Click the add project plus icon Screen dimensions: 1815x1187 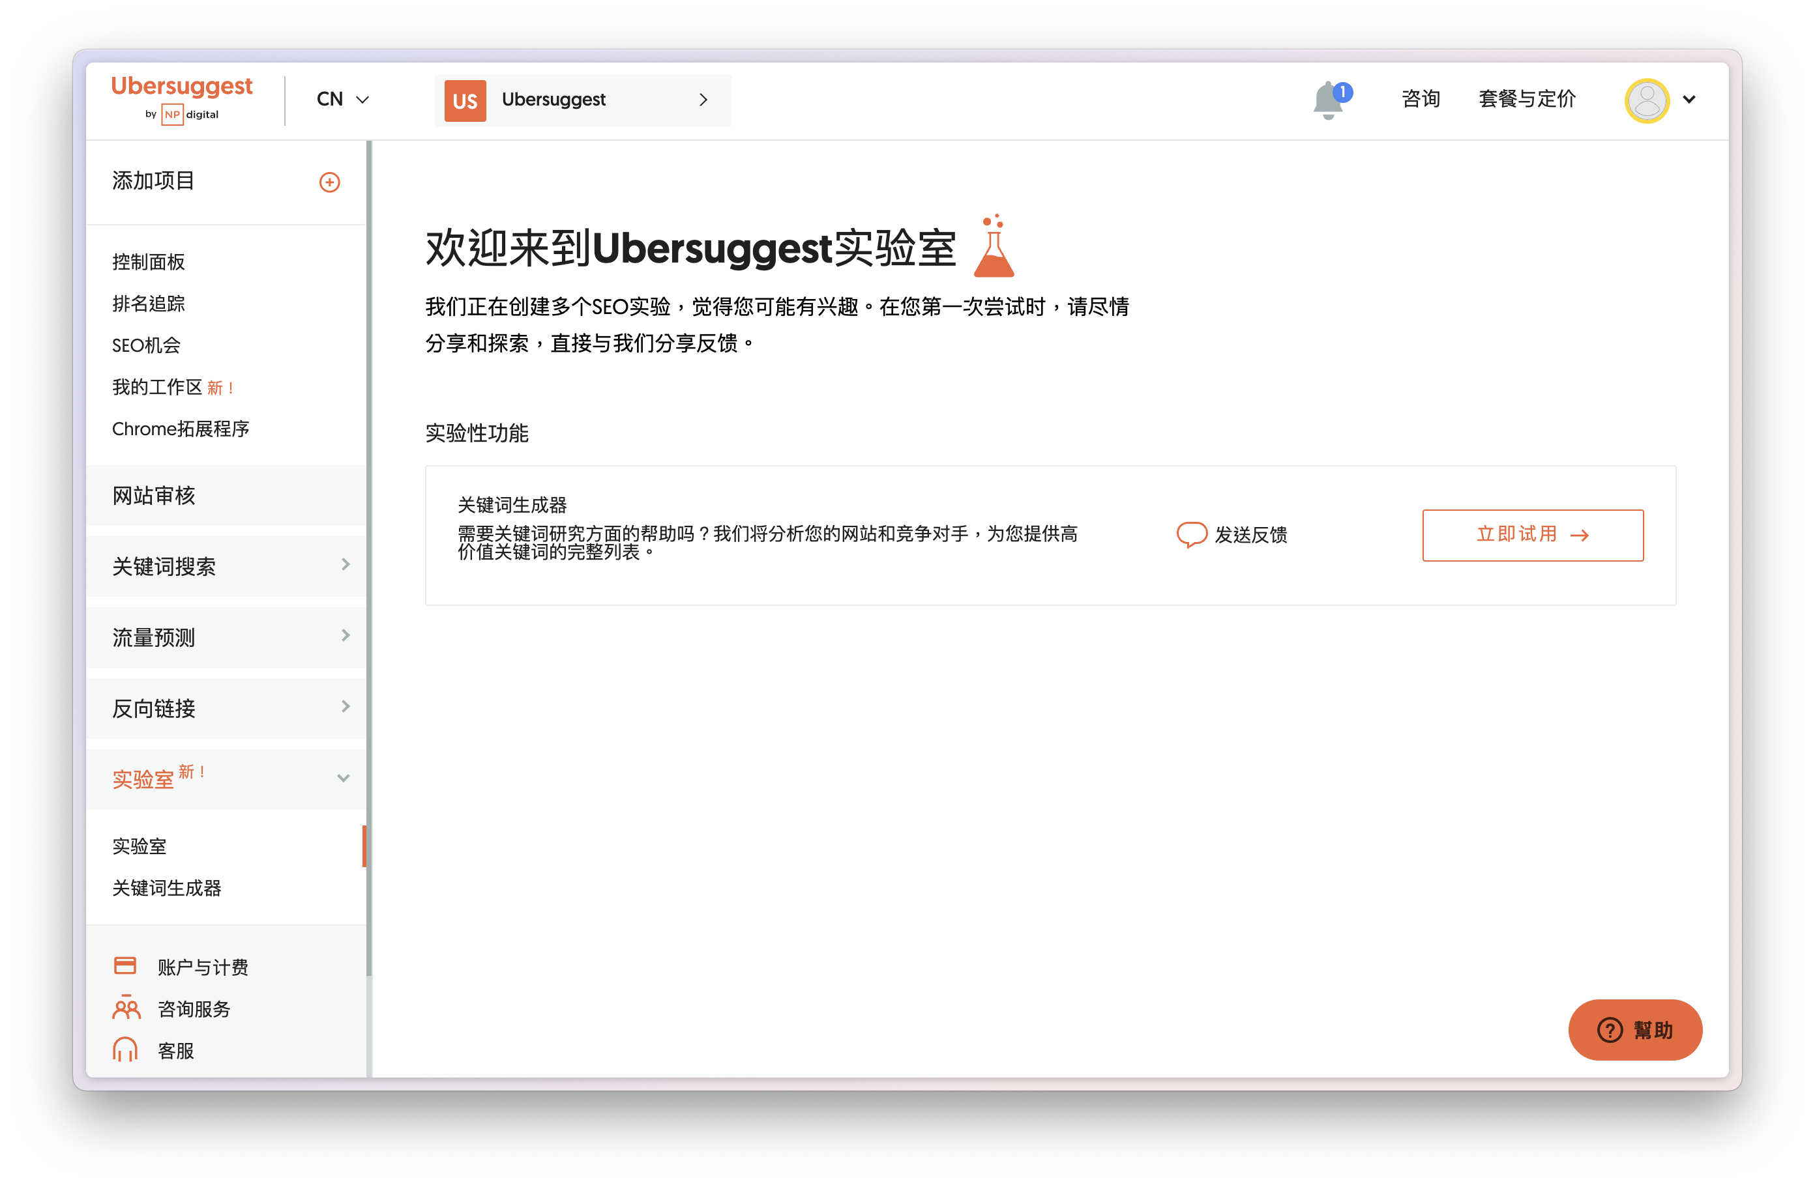pyautogui.click(x=329, y=182)
